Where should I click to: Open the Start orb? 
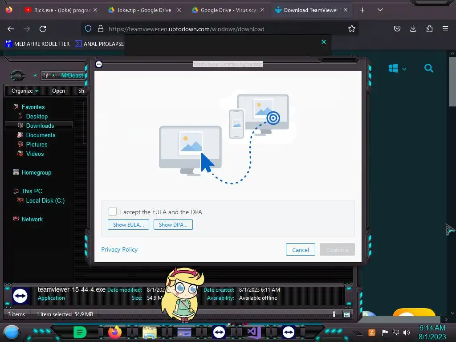coord(11,333)
